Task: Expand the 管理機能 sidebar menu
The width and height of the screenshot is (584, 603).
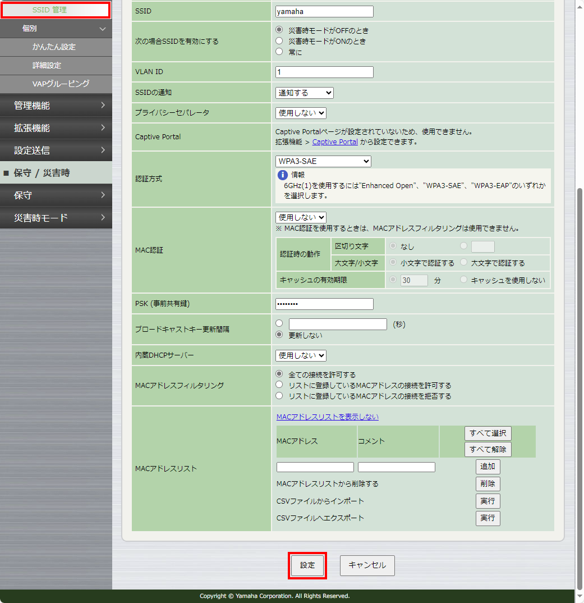Action: tap(56, 105)
